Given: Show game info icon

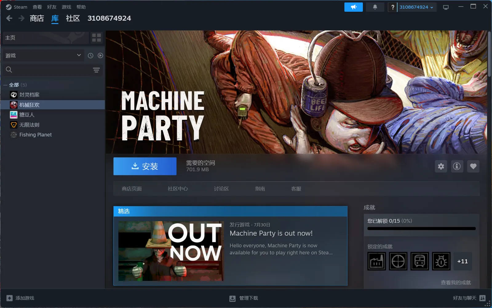Looking at the screenshot, I should (457, 166).
